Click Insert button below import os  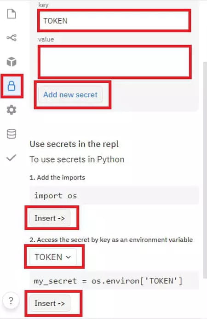click(x=50, y=218)
